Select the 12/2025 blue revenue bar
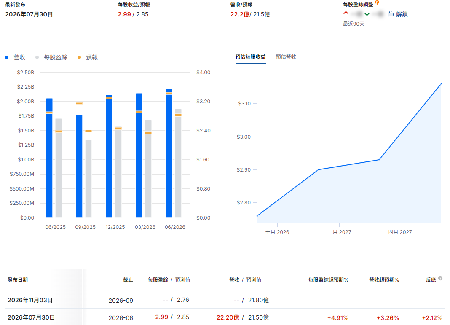The width and height of the screenshot is (450, 325). [x=109, y=156]
